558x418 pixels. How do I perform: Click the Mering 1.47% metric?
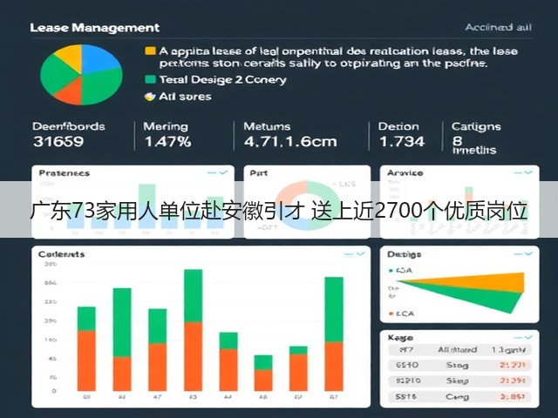[x=167, y=135]
